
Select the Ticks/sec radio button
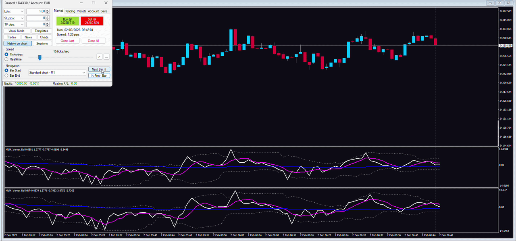click(6, 54)
